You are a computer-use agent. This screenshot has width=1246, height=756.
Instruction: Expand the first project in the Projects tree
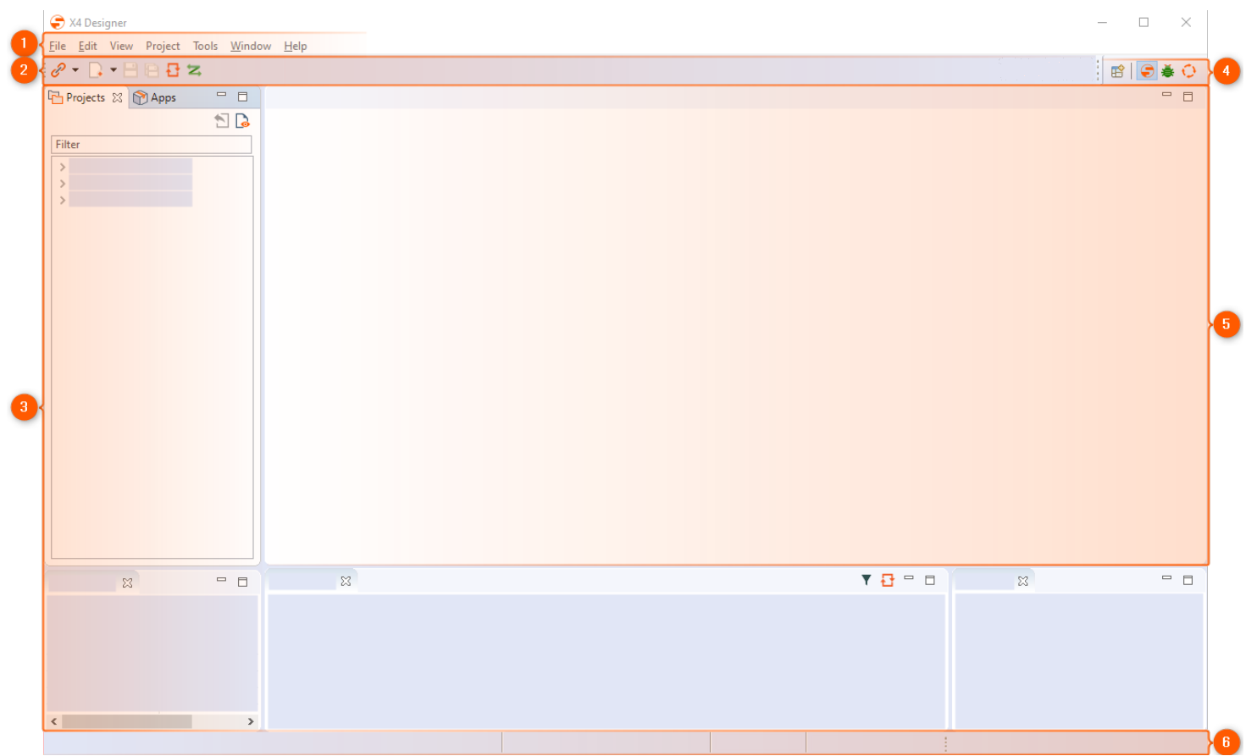pos(62,167)
